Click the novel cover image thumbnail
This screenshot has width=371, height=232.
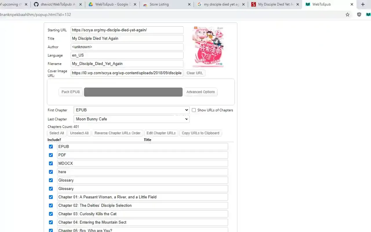(208, 47)
